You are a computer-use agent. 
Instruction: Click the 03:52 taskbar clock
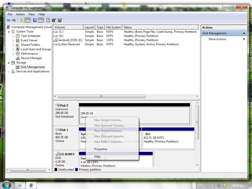(238, 186)
